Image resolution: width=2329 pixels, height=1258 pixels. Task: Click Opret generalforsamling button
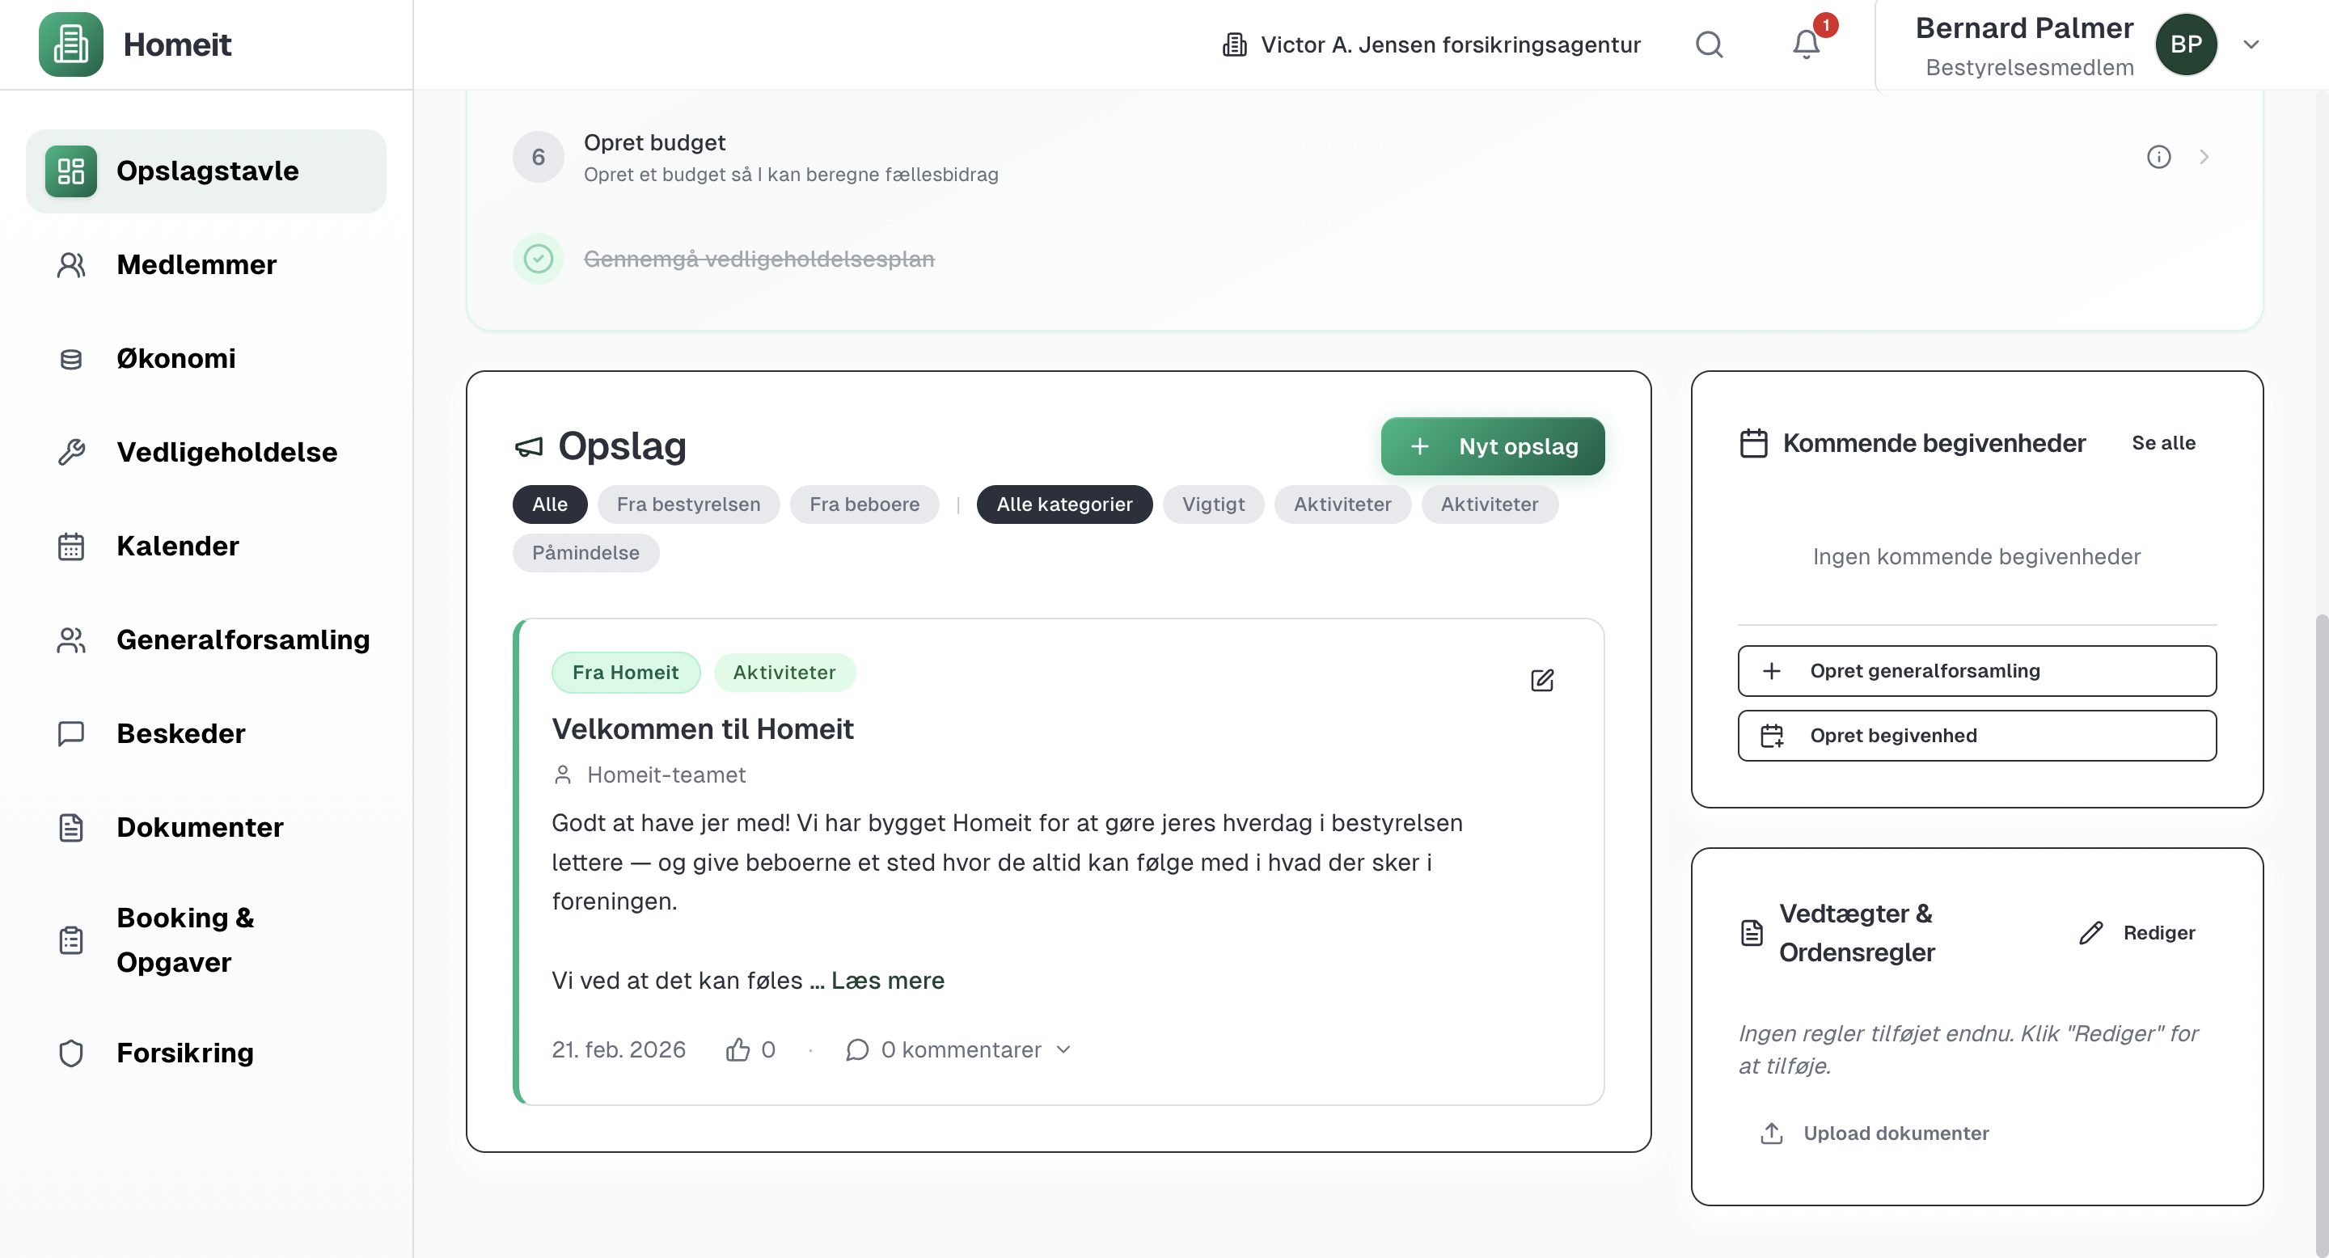coord(1976,670)
